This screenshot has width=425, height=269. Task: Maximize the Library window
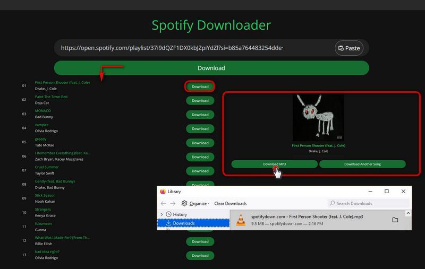pyautogui.click(x=387, y=192)
